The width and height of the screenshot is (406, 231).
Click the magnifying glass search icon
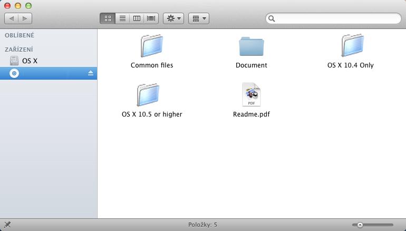272,18
